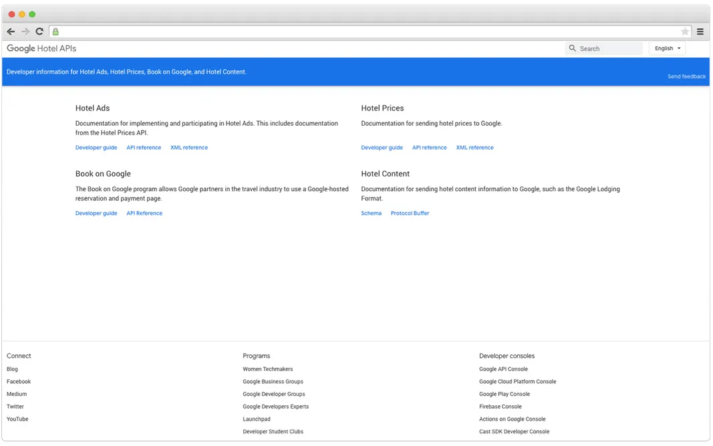
Task: Bookmark this page with the star icon
Action: [x=684, y=31]
